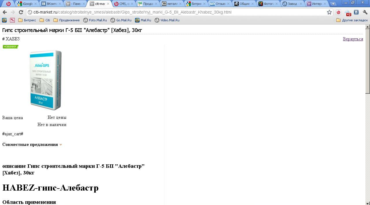The height and width of the screenshot is (205, 370).
Task: Click the 'HABEZ-гипс-Алебастр' heading
Action: pyautogui.click(x=50, y=188)
